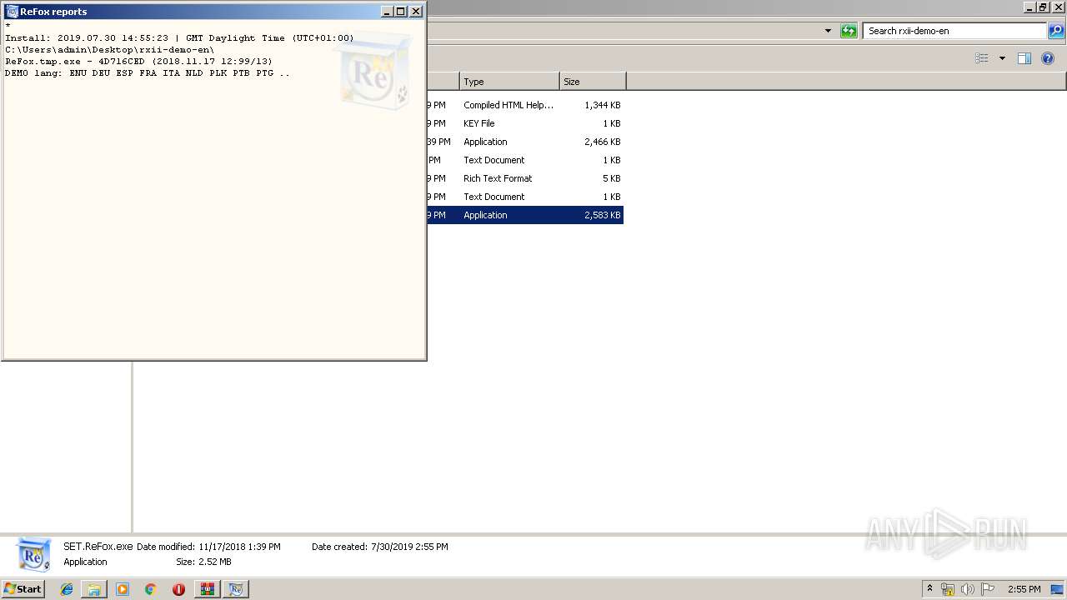Screen dimensions: 1067x600
Task: Click the search magnifier icon
Action: pyautogui.click(x=1056, y=31)
